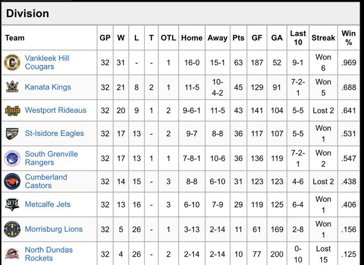Screen dimensions: 364x265
Task: Click the Cumberland Castors beaver logo
Action: [12, 181]
